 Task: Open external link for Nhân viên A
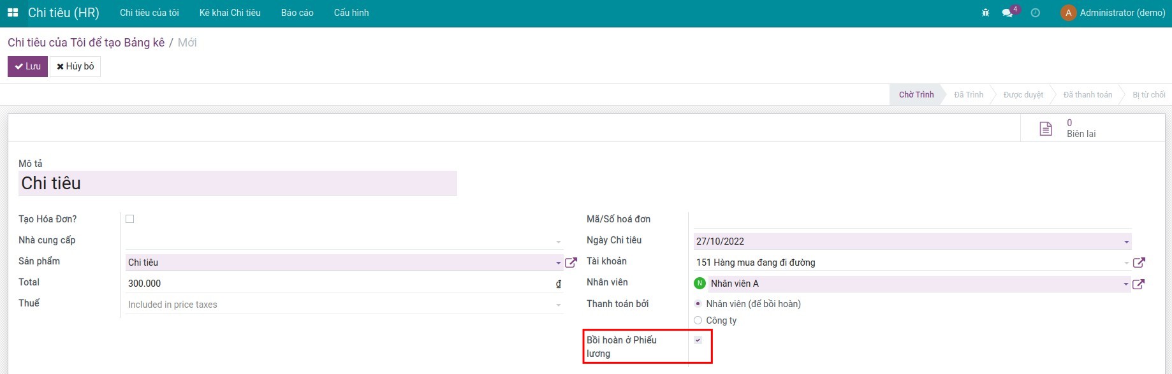[1138, 284]
